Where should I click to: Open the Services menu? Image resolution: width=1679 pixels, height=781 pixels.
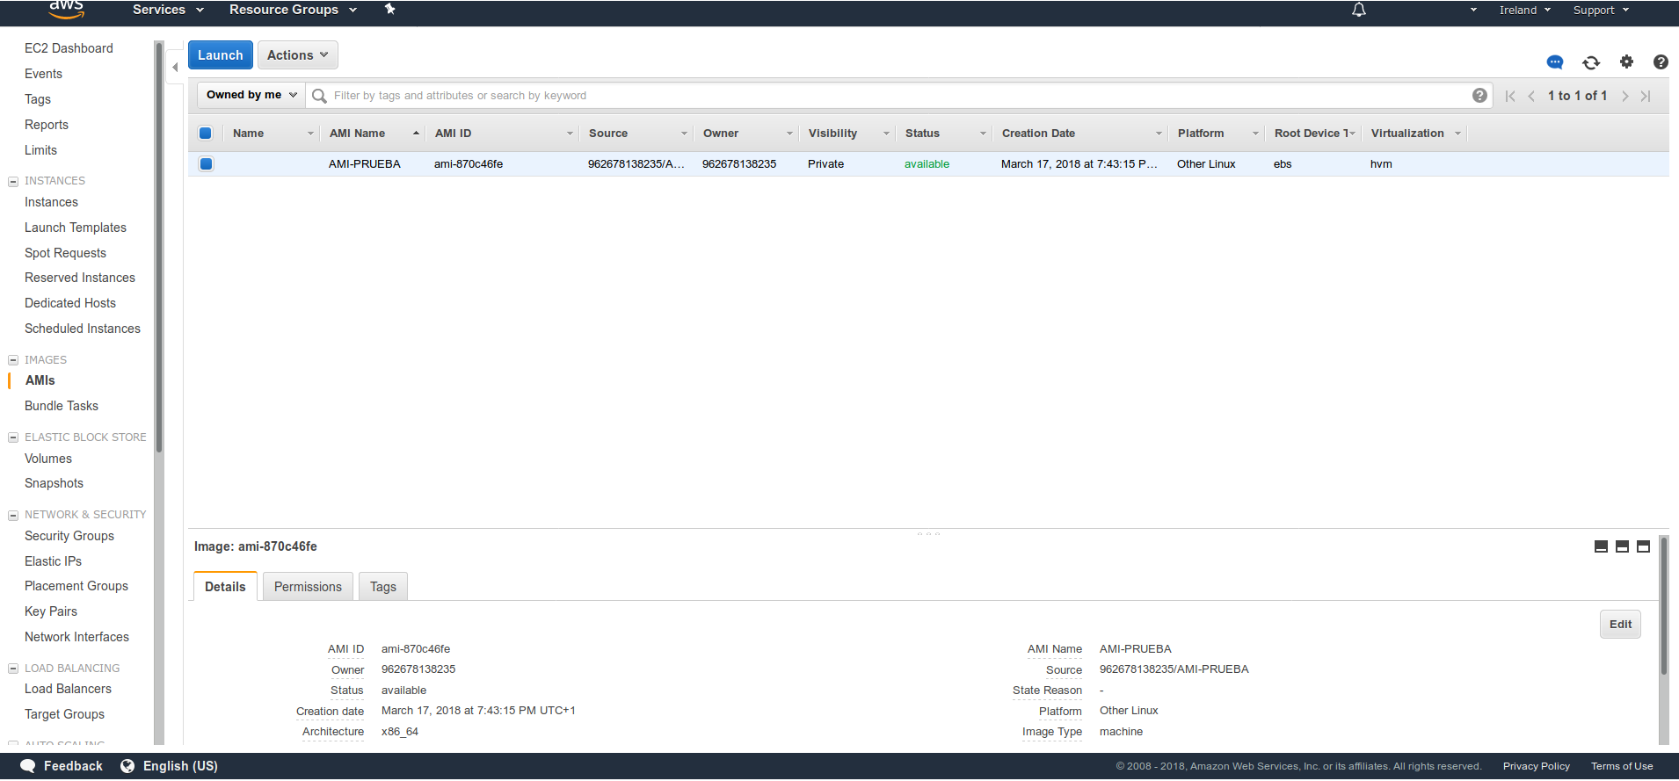pyautogui.click(x=168, y=10)
